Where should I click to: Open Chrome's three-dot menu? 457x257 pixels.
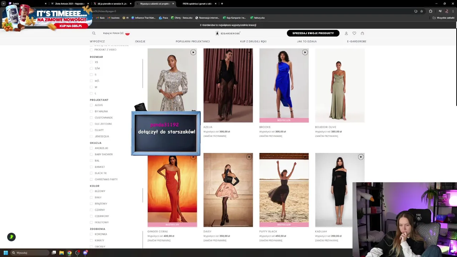(453, 11)
